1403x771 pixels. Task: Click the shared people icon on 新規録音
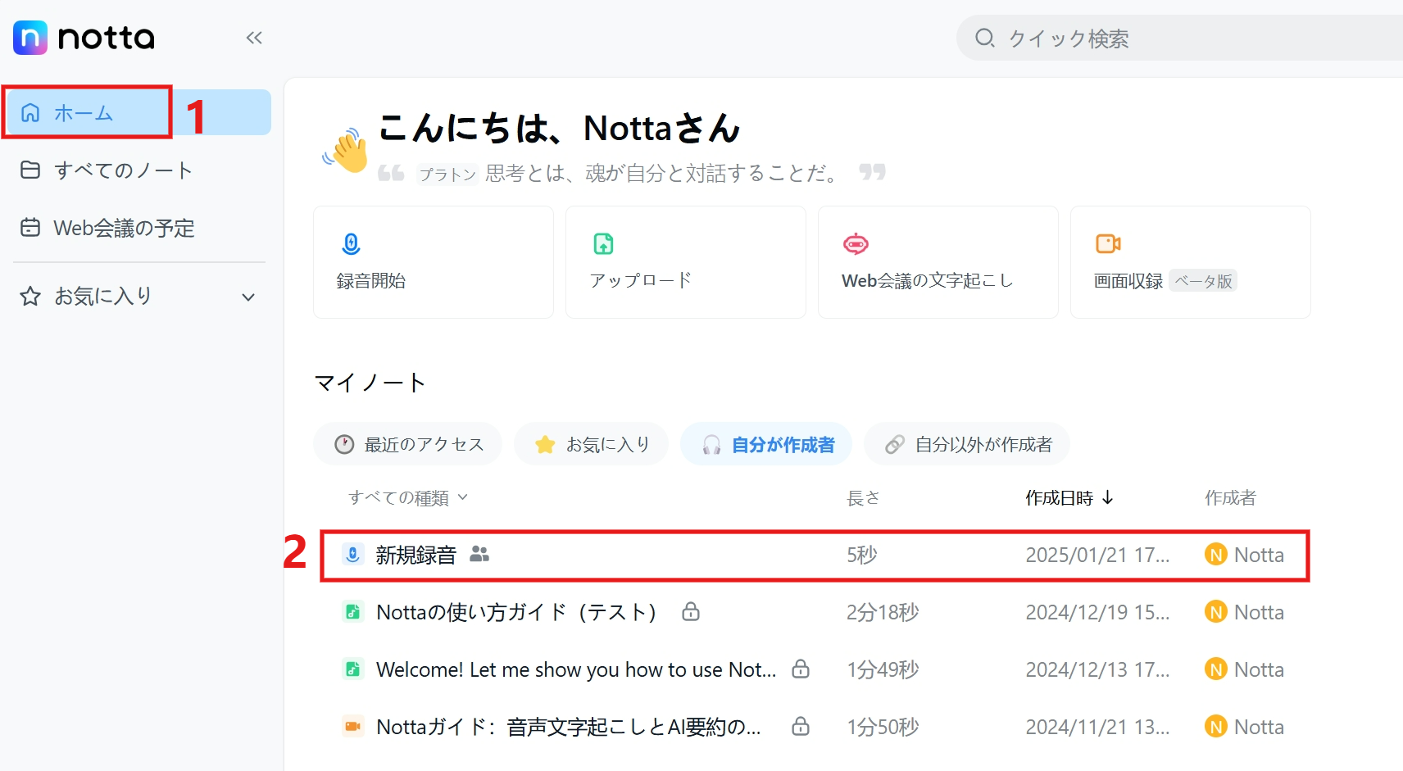click(479, 555)
